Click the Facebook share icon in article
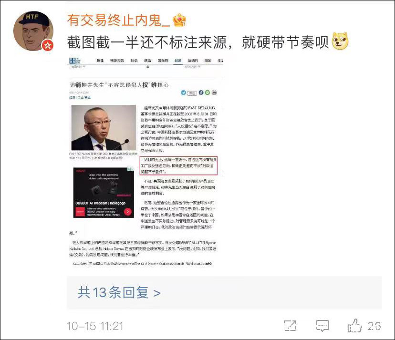Viewport: 395px width, 340px height. click(x=201, y=93)
